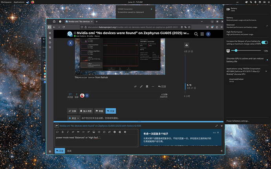Open the user avatar menu in header

(208, 34)
